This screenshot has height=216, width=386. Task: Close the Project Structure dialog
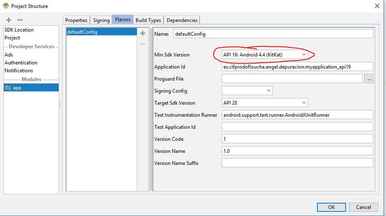pyautogui.click(x=377, y=6)
